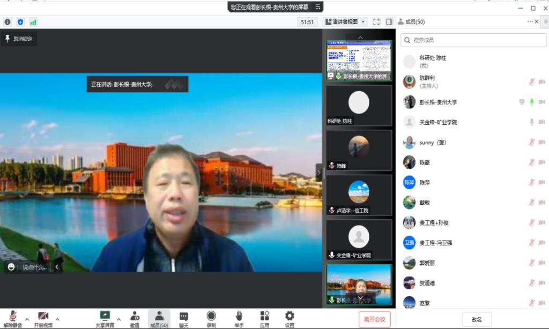Open the chat icon
The image size is (549, 329).
tap(183, 316)
